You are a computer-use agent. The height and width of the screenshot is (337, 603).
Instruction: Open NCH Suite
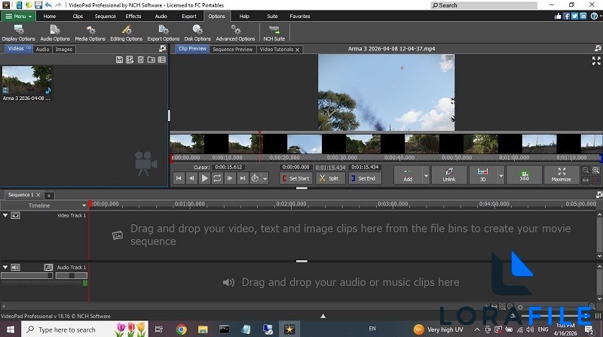click(274, 33)
